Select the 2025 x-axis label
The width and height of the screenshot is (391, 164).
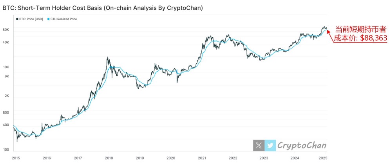tap(322, 158)
